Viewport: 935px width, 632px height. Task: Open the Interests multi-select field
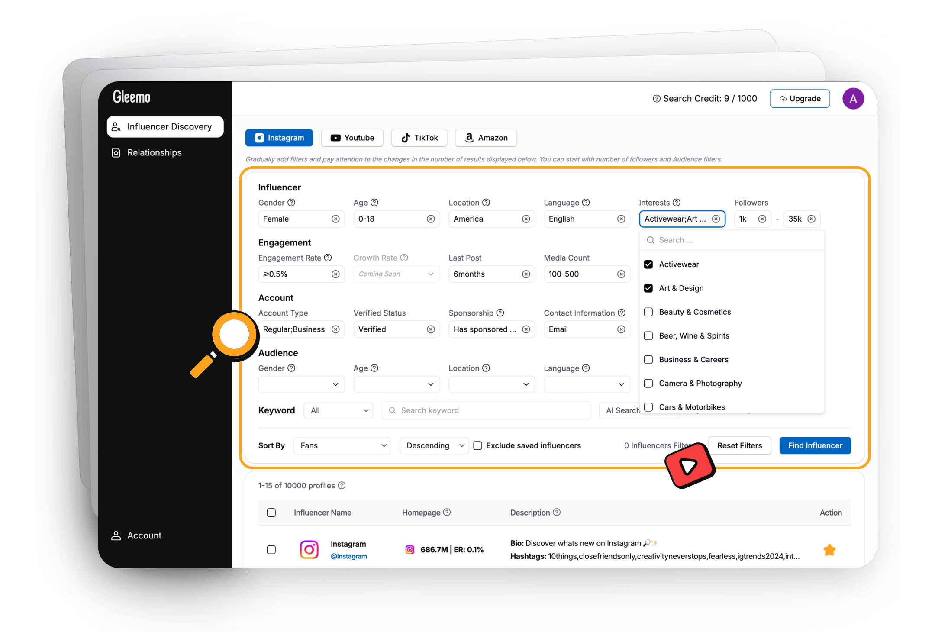pos(682,219)
